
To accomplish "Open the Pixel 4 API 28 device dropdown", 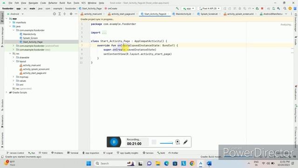I will 209,8.
